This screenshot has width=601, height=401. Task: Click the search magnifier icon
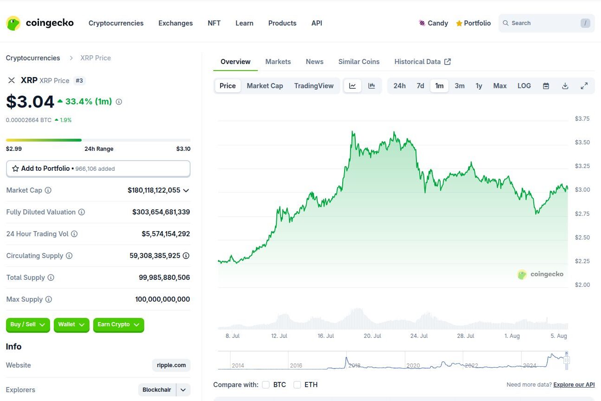[505, 23]
